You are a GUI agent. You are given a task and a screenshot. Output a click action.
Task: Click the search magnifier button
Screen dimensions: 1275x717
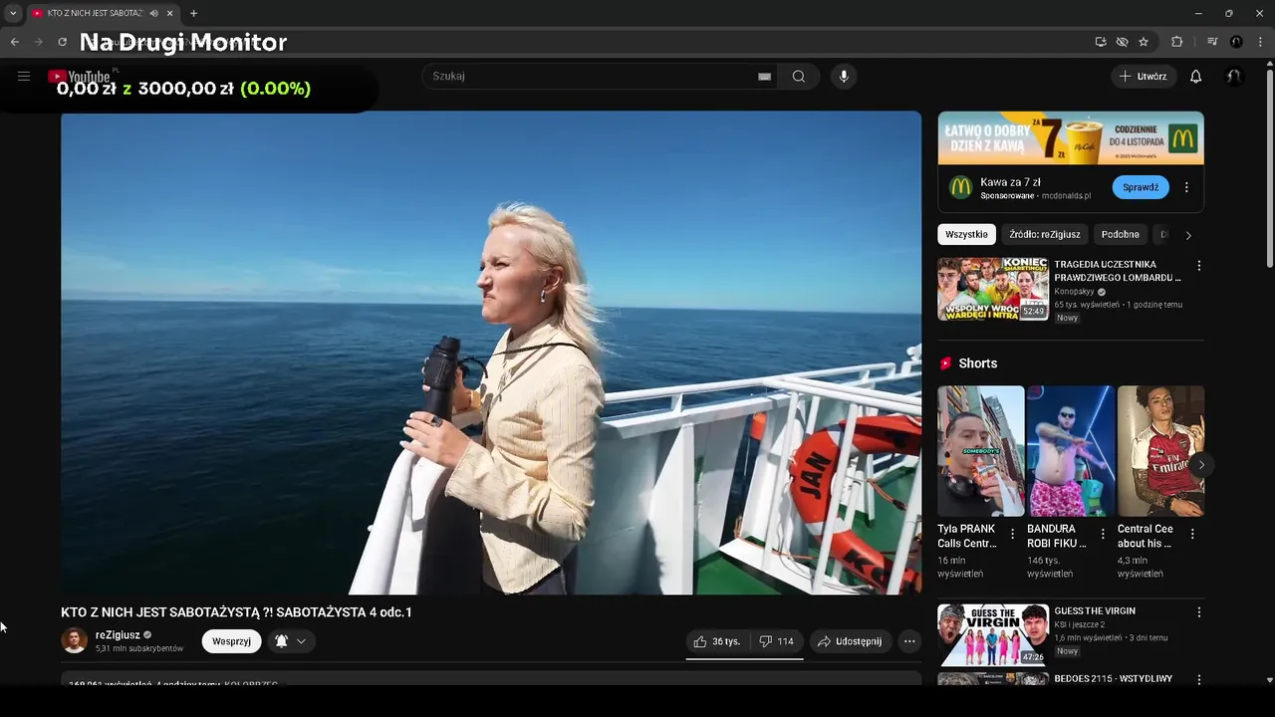(x=799, y=77)
